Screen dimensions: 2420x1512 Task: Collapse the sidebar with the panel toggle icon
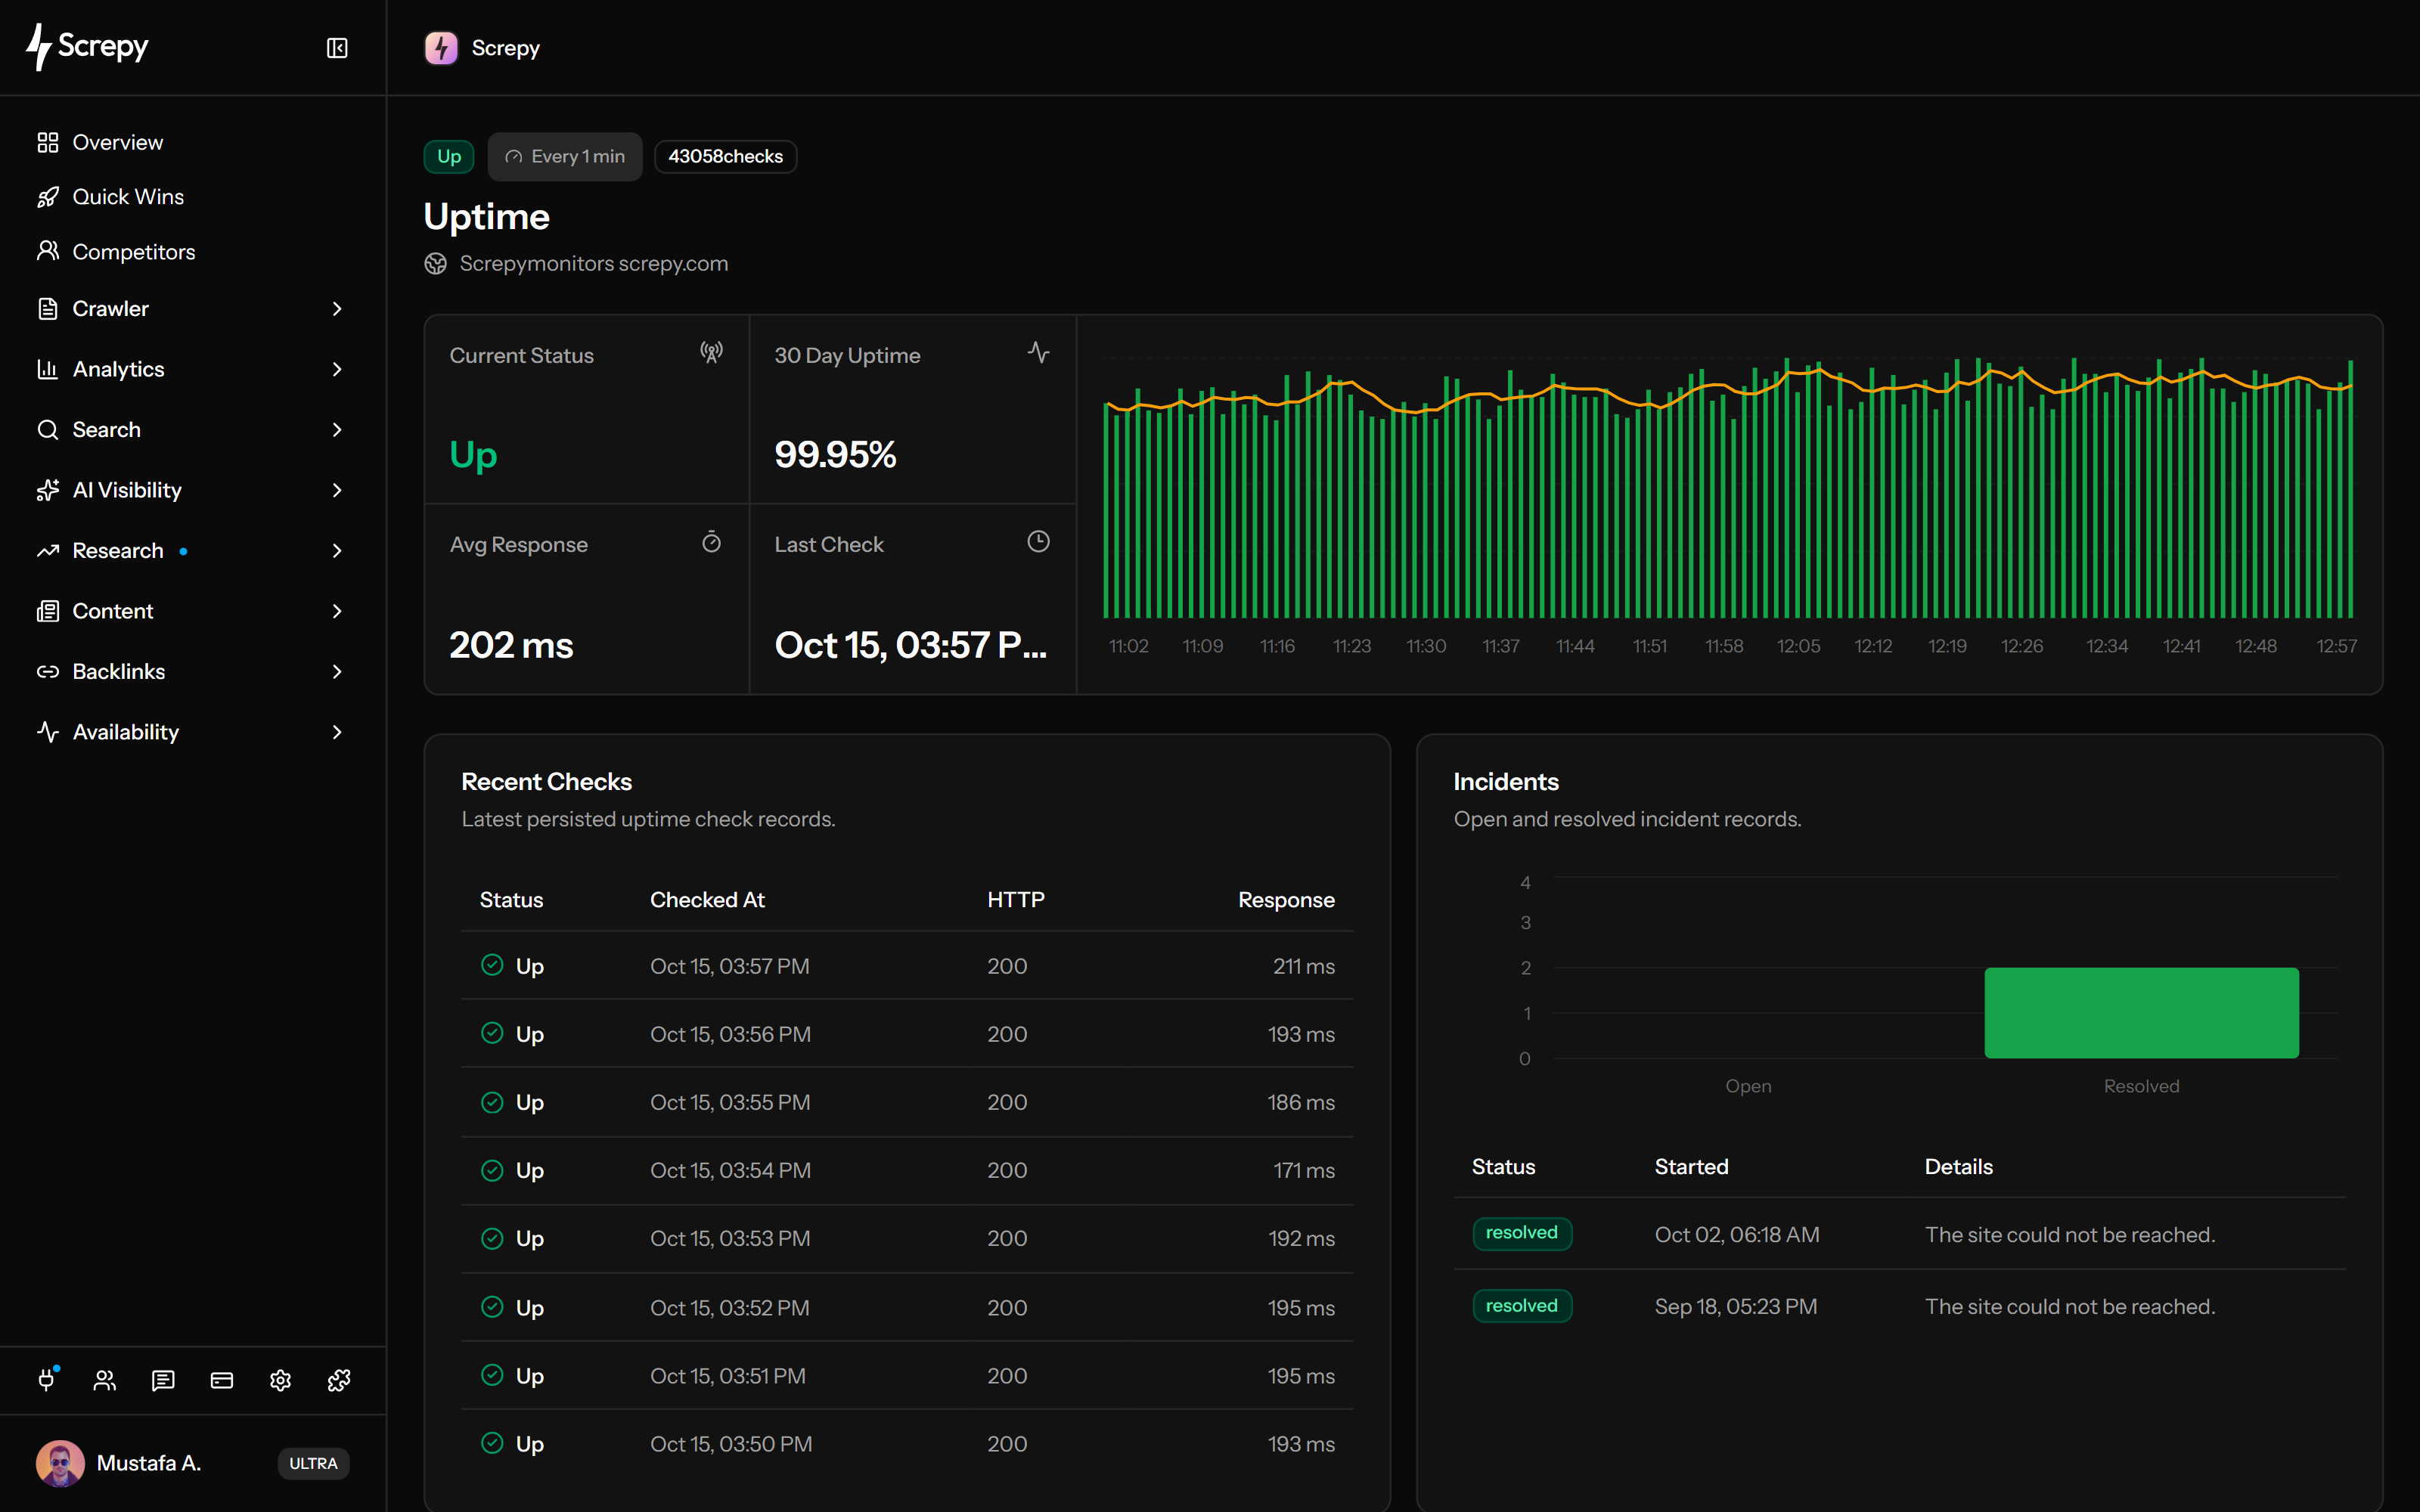(337, 48)
